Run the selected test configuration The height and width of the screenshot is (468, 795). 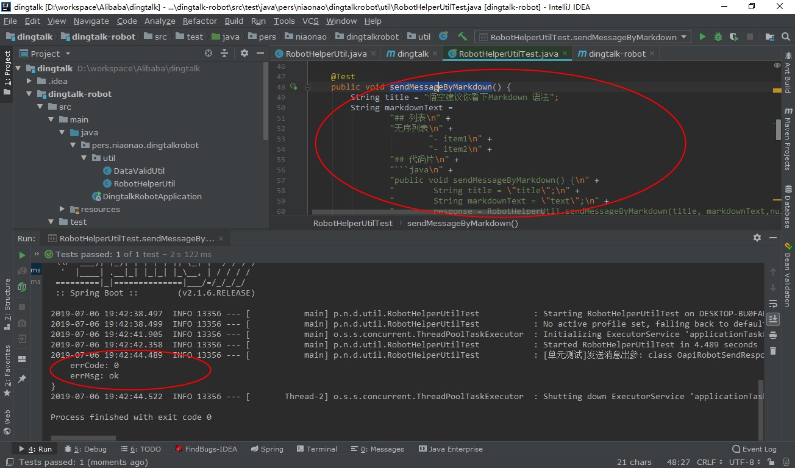point(702,37)
